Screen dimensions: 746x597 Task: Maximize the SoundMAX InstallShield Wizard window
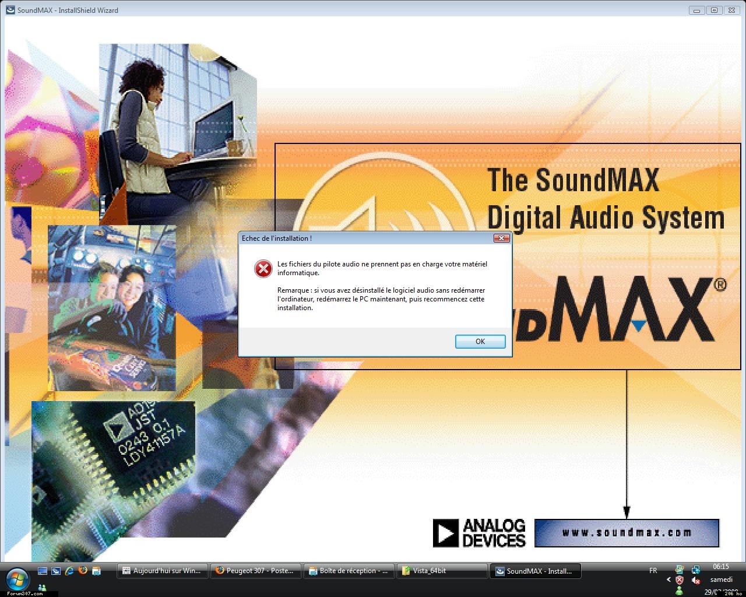tap(714, 10)
